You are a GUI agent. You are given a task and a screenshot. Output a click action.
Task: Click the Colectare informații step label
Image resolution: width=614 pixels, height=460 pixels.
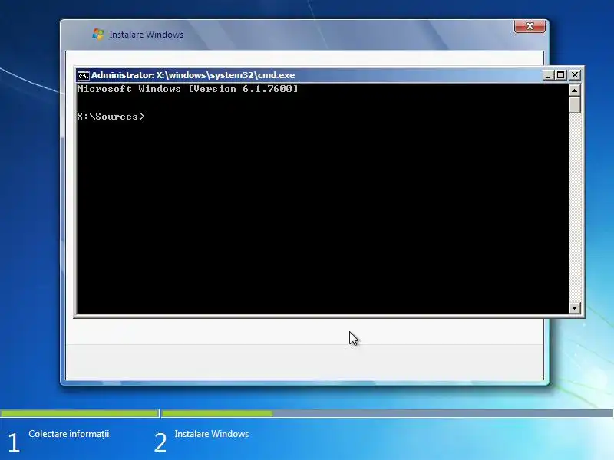click(68, 434)
